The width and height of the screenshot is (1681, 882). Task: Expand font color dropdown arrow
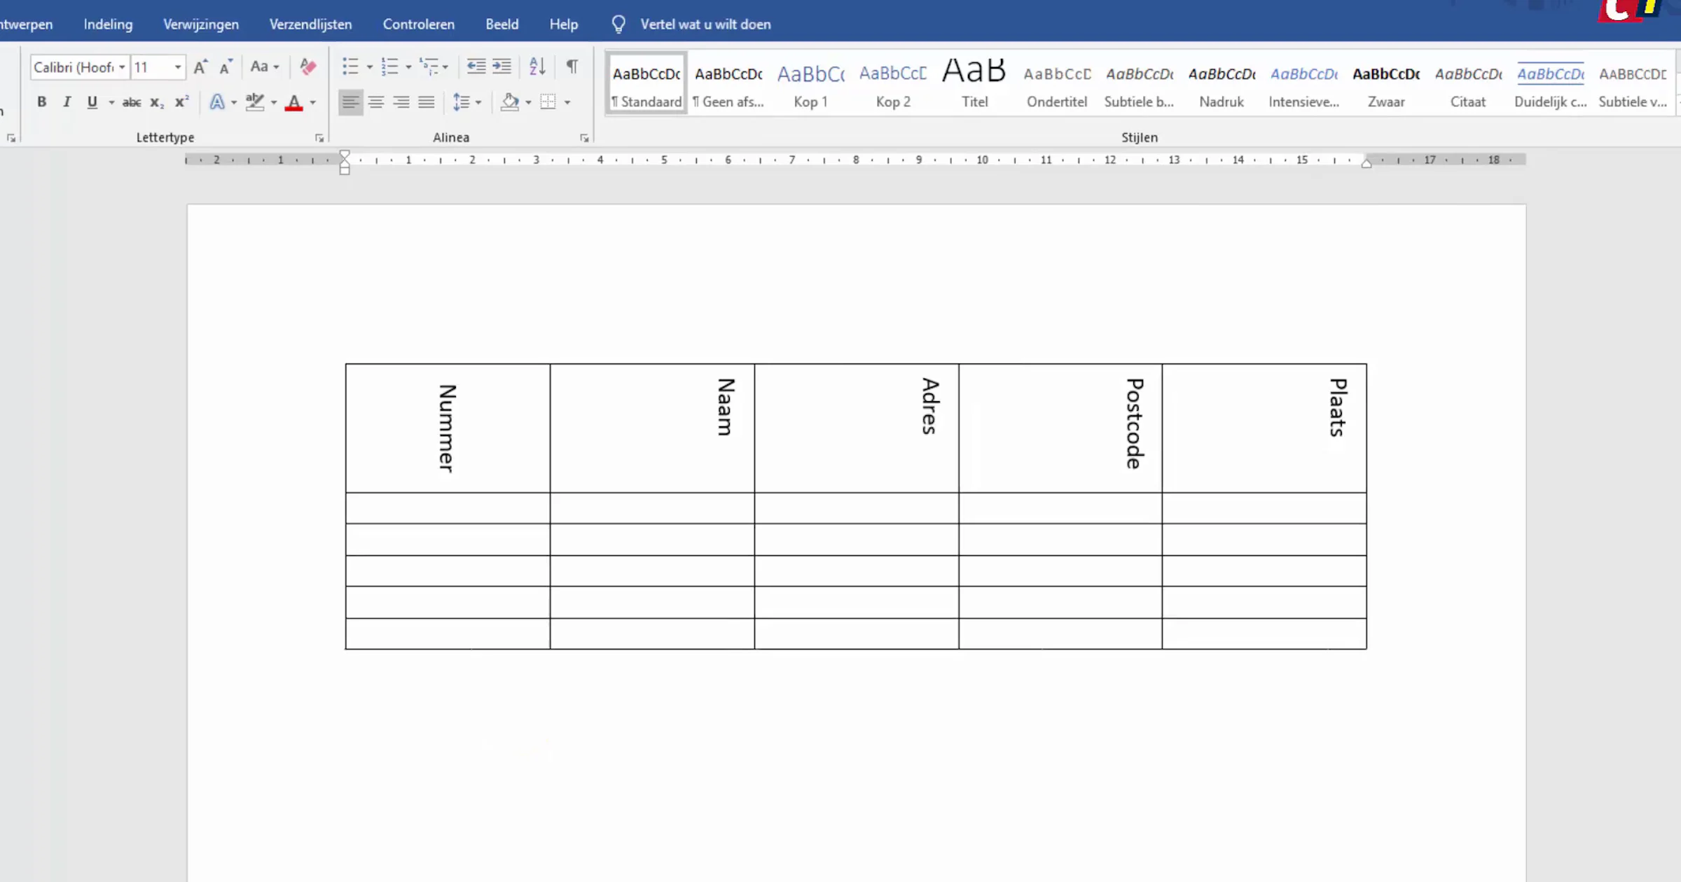pos(313,102)
